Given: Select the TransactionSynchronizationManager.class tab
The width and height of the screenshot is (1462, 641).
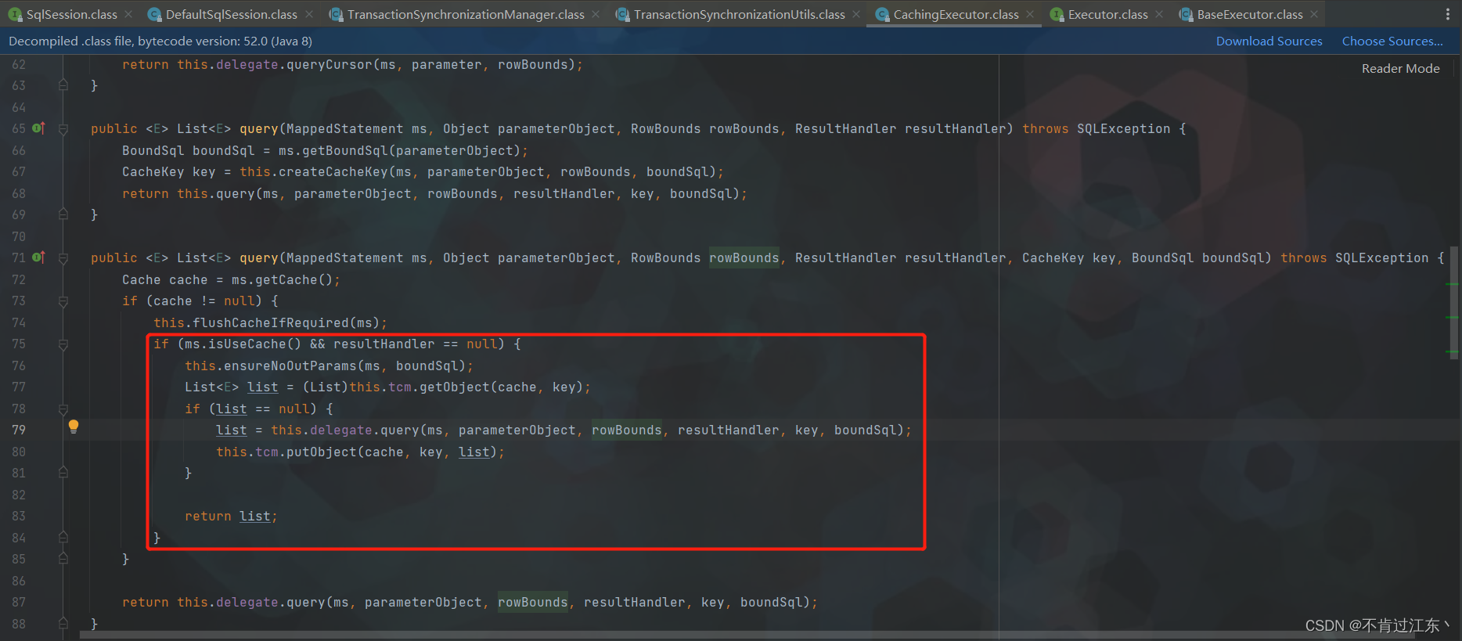Looking at the screenshot, I should [466, 14].
